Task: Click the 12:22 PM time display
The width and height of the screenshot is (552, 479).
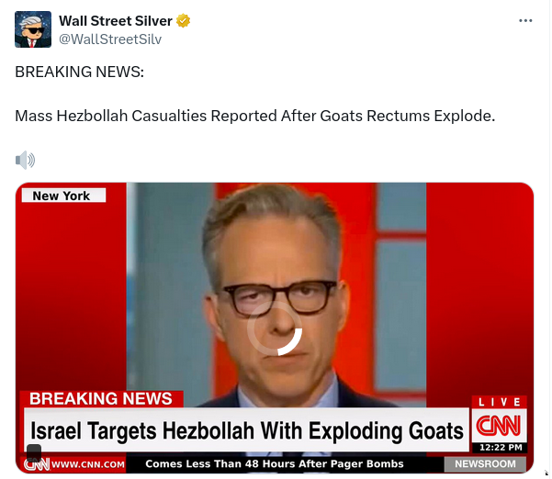Action: click(x=501, y=448)
